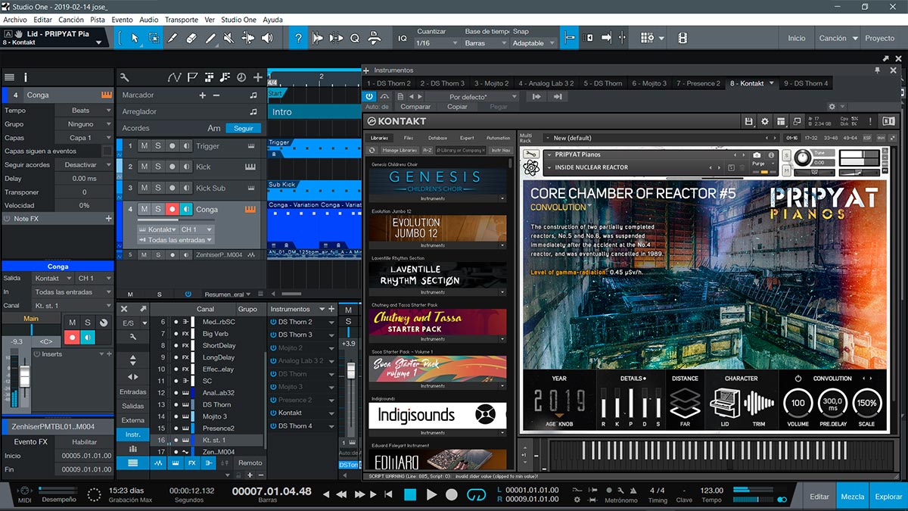
Task: Solo the Trigger track
Action: click(158, 146)
